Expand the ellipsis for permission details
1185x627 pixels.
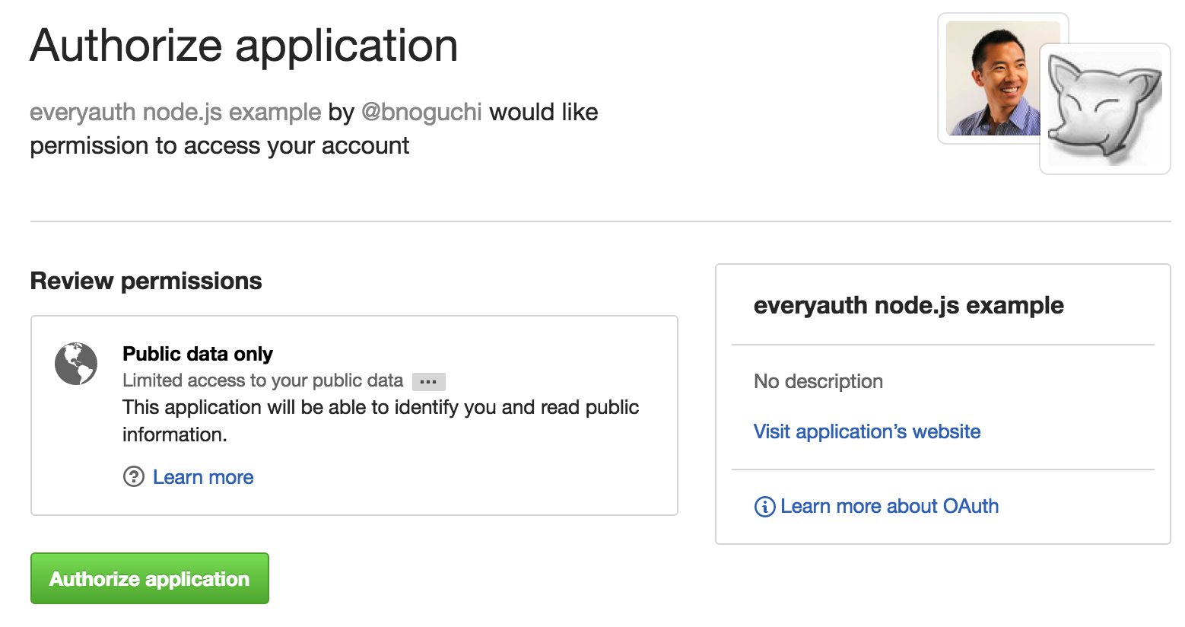428,381
